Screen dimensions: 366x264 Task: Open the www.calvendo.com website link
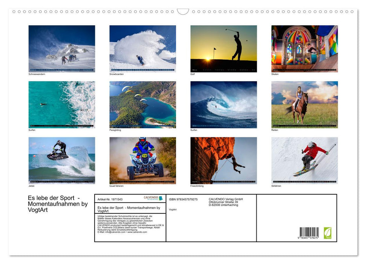[x=137, y=233]
